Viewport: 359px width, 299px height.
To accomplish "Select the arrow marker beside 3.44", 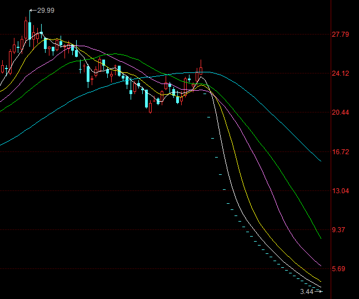I will 318,291.
